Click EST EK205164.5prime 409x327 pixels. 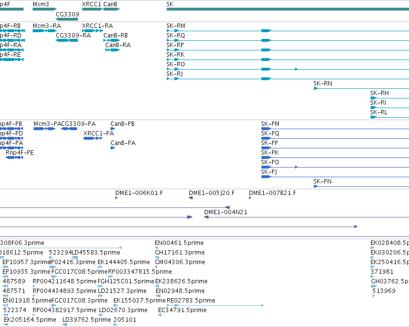(30, 320)
